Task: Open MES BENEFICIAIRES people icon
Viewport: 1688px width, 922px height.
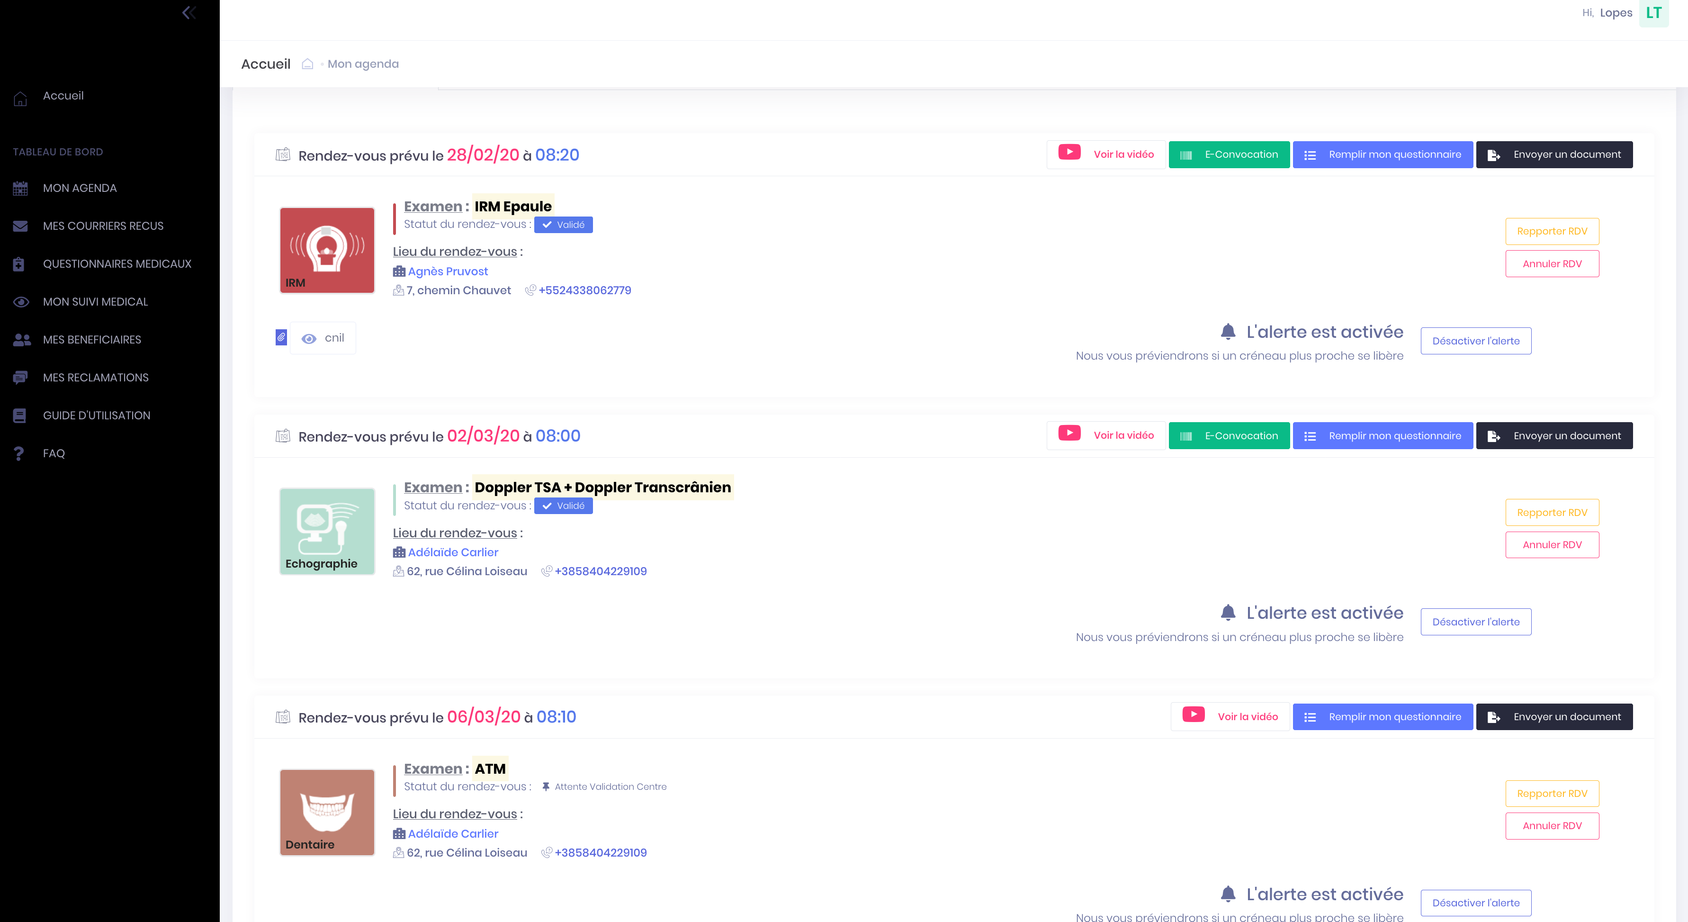Action: coord(22,340)
